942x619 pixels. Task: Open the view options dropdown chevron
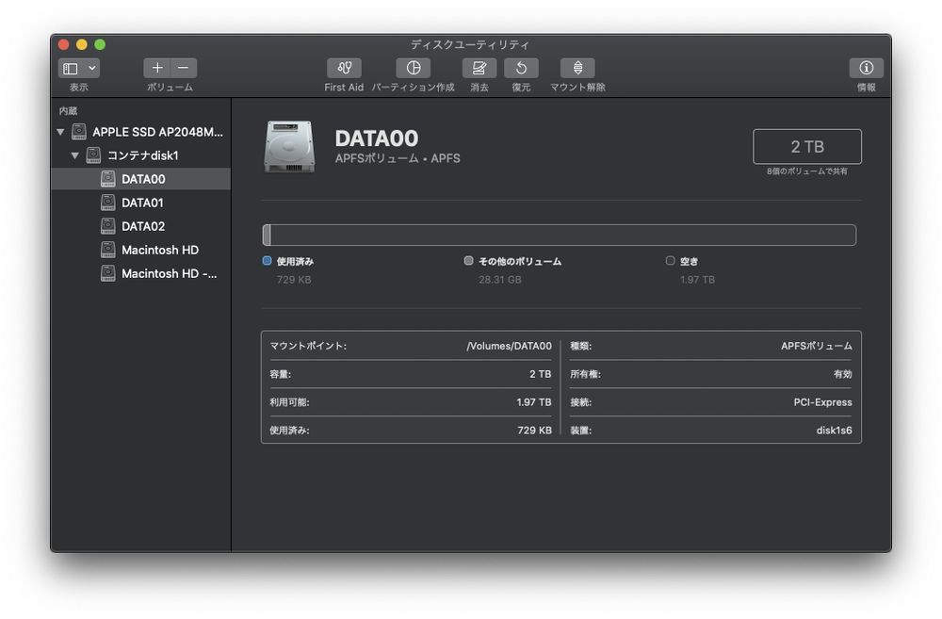pyautogui.click(x=92, y=68)
